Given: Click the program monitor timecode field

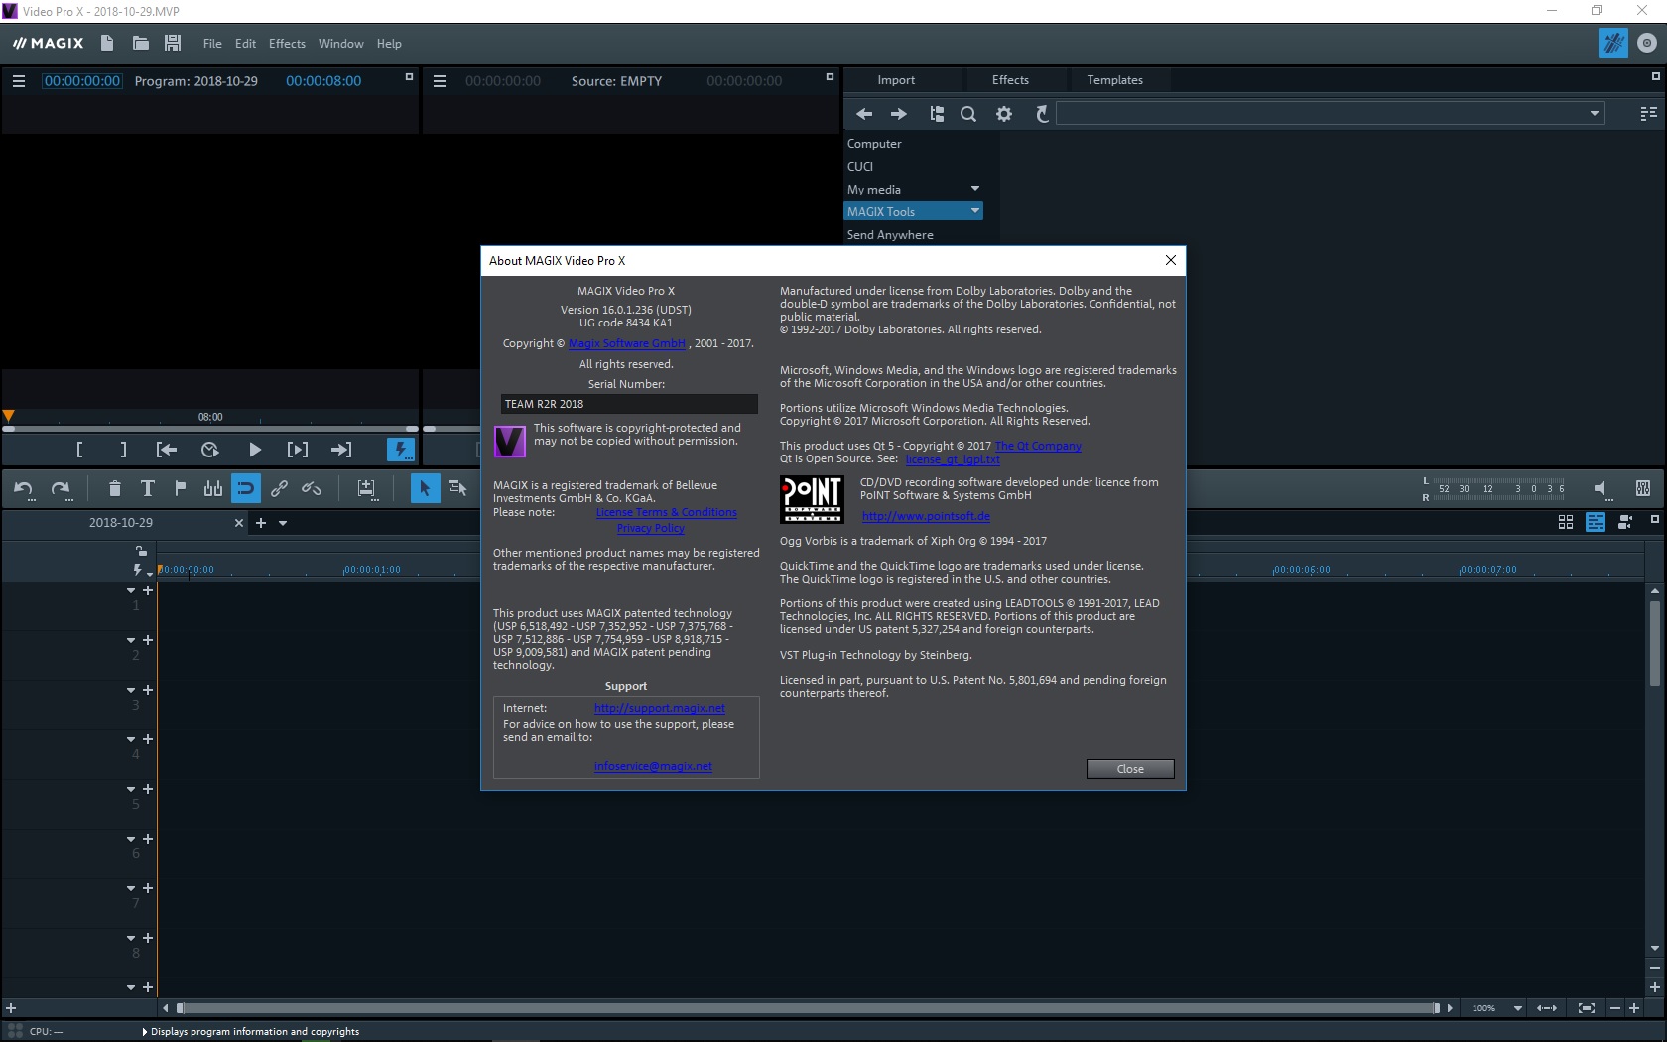Looking at the screenshot, I should (x=81, y=81).
